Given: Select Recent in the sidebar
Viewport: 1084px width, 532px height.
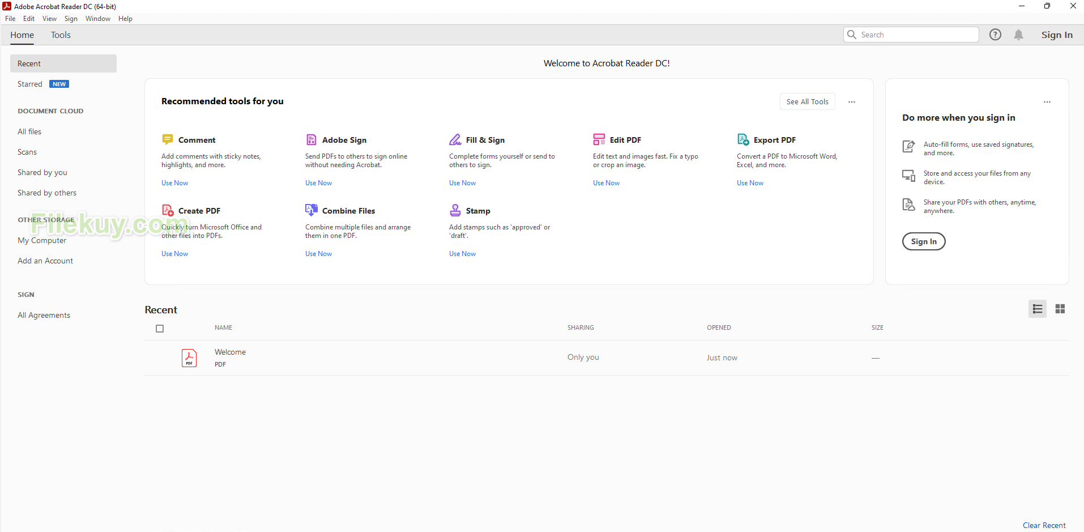Looking at the screenshot, I should [x=63, y=63].
